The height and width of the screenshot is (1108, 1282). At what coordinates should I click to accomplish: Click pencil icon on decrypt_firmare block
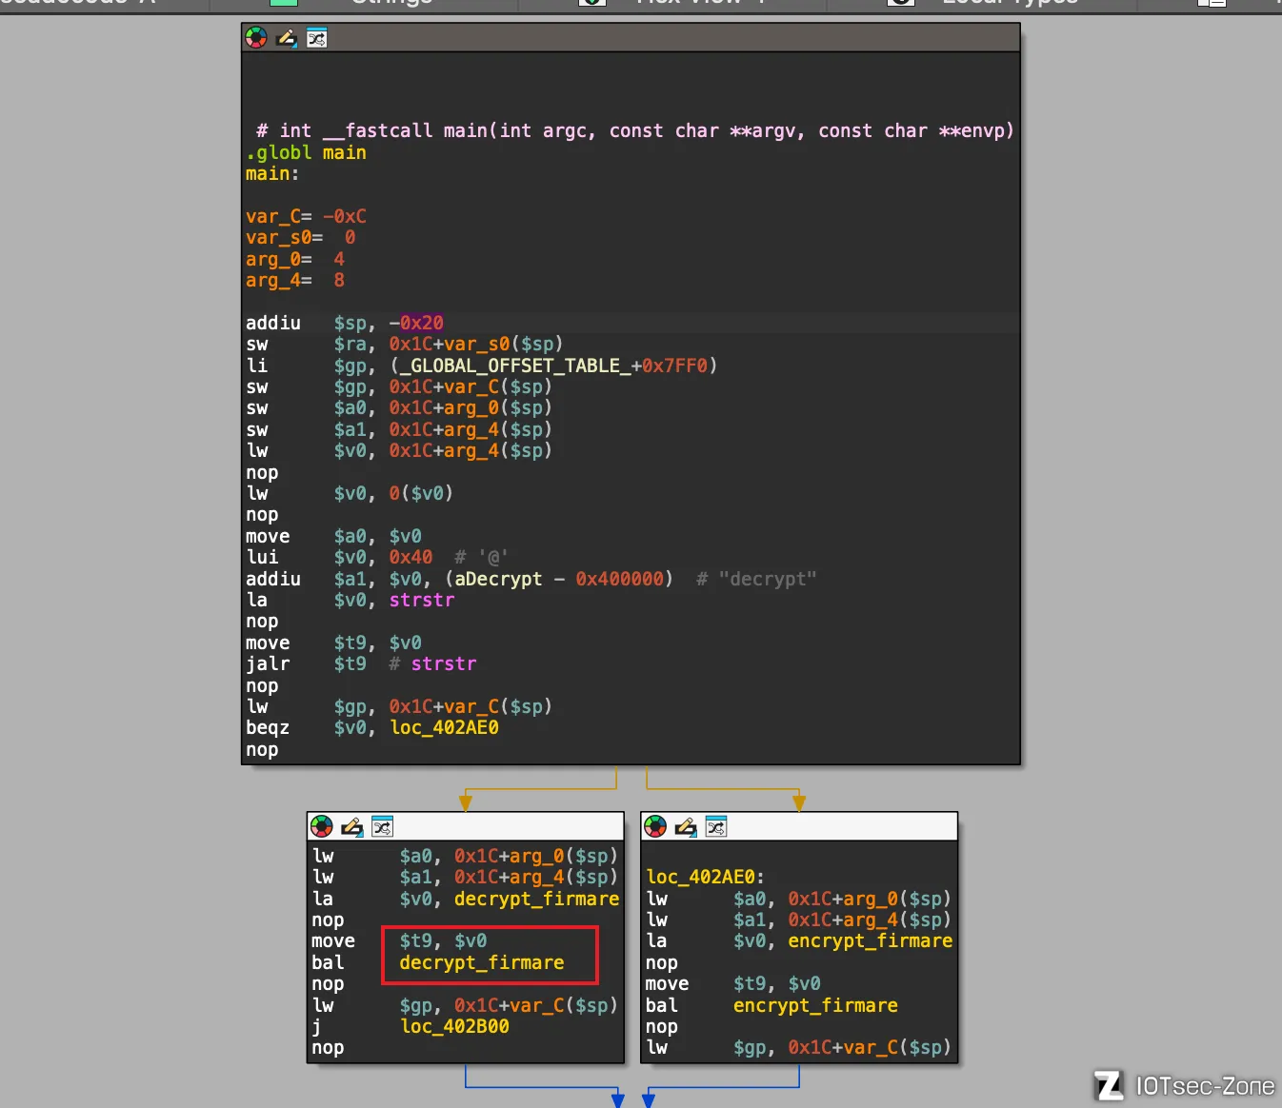point(352,826)
